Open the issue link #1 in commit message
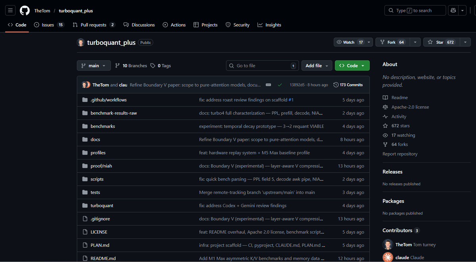476x262 pixels. point(291,100)
